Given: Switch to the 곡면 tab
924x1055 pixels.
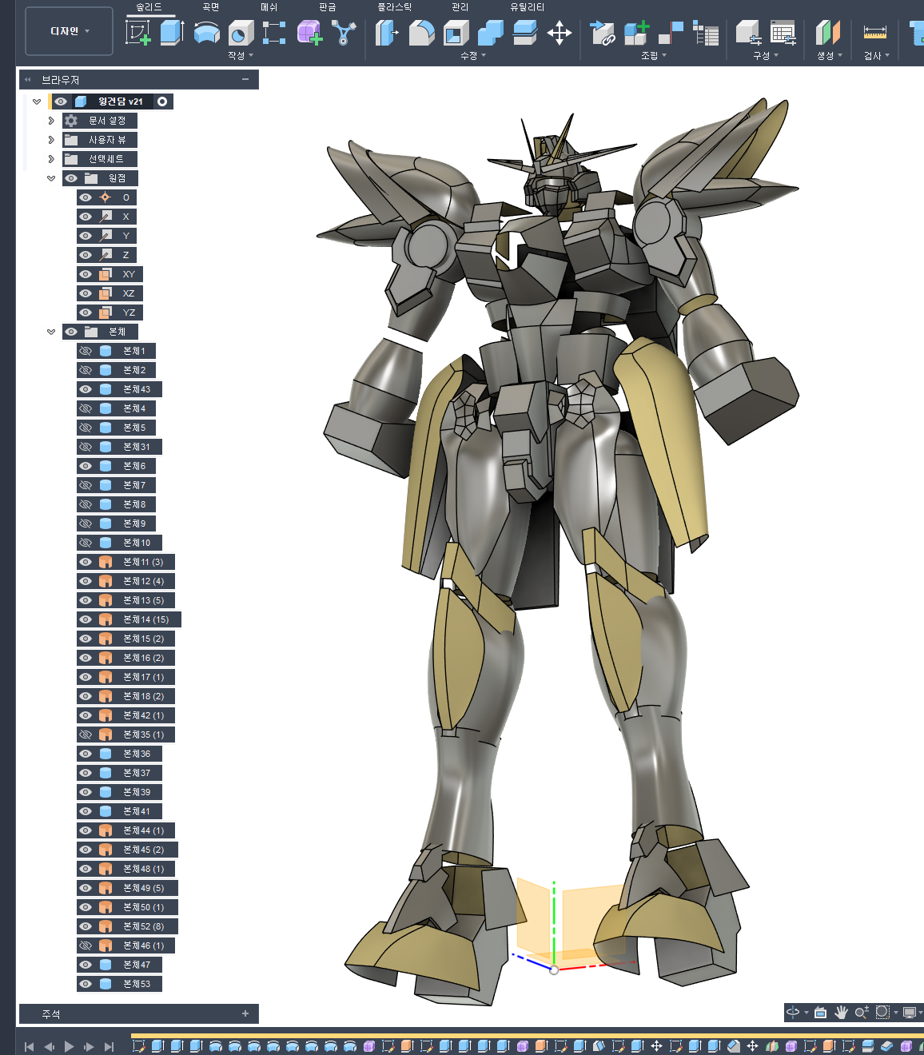Looking at the screenshot, I should pos(211,7).
